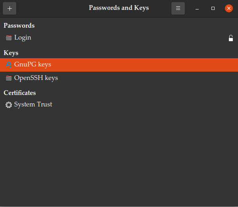Select the GnuPG keys text label
Viewport: 238px width, 207px height.
point(33,64)
